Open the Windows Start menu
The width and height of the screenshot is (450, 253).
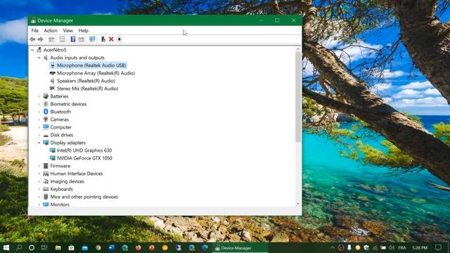[x=6, y=247]
